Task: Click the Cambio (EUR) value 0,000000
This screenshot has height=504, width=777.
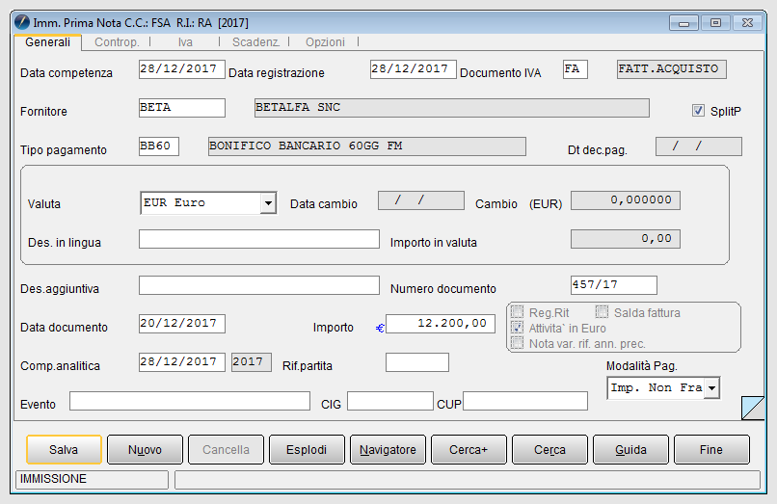Action: tap(626, 200)
